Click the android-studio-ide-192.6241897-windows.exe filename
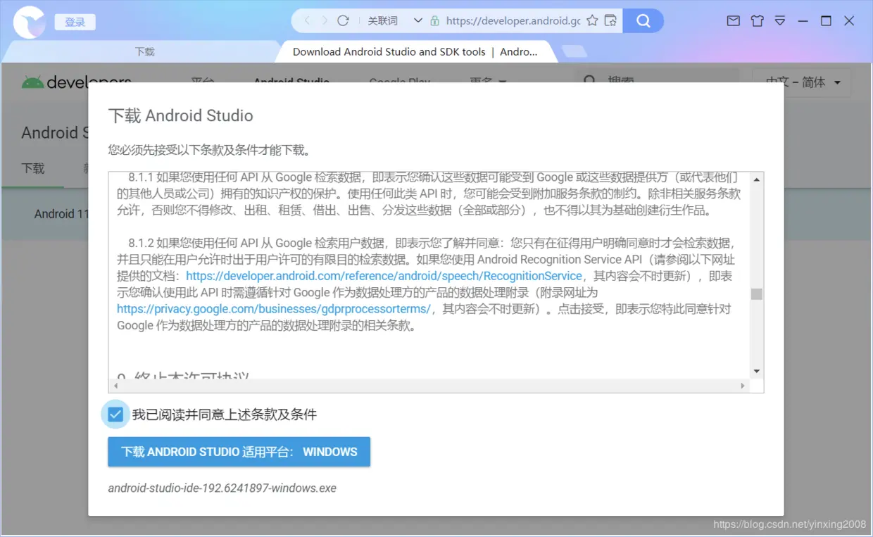873x537 pixels. point(222,488)
